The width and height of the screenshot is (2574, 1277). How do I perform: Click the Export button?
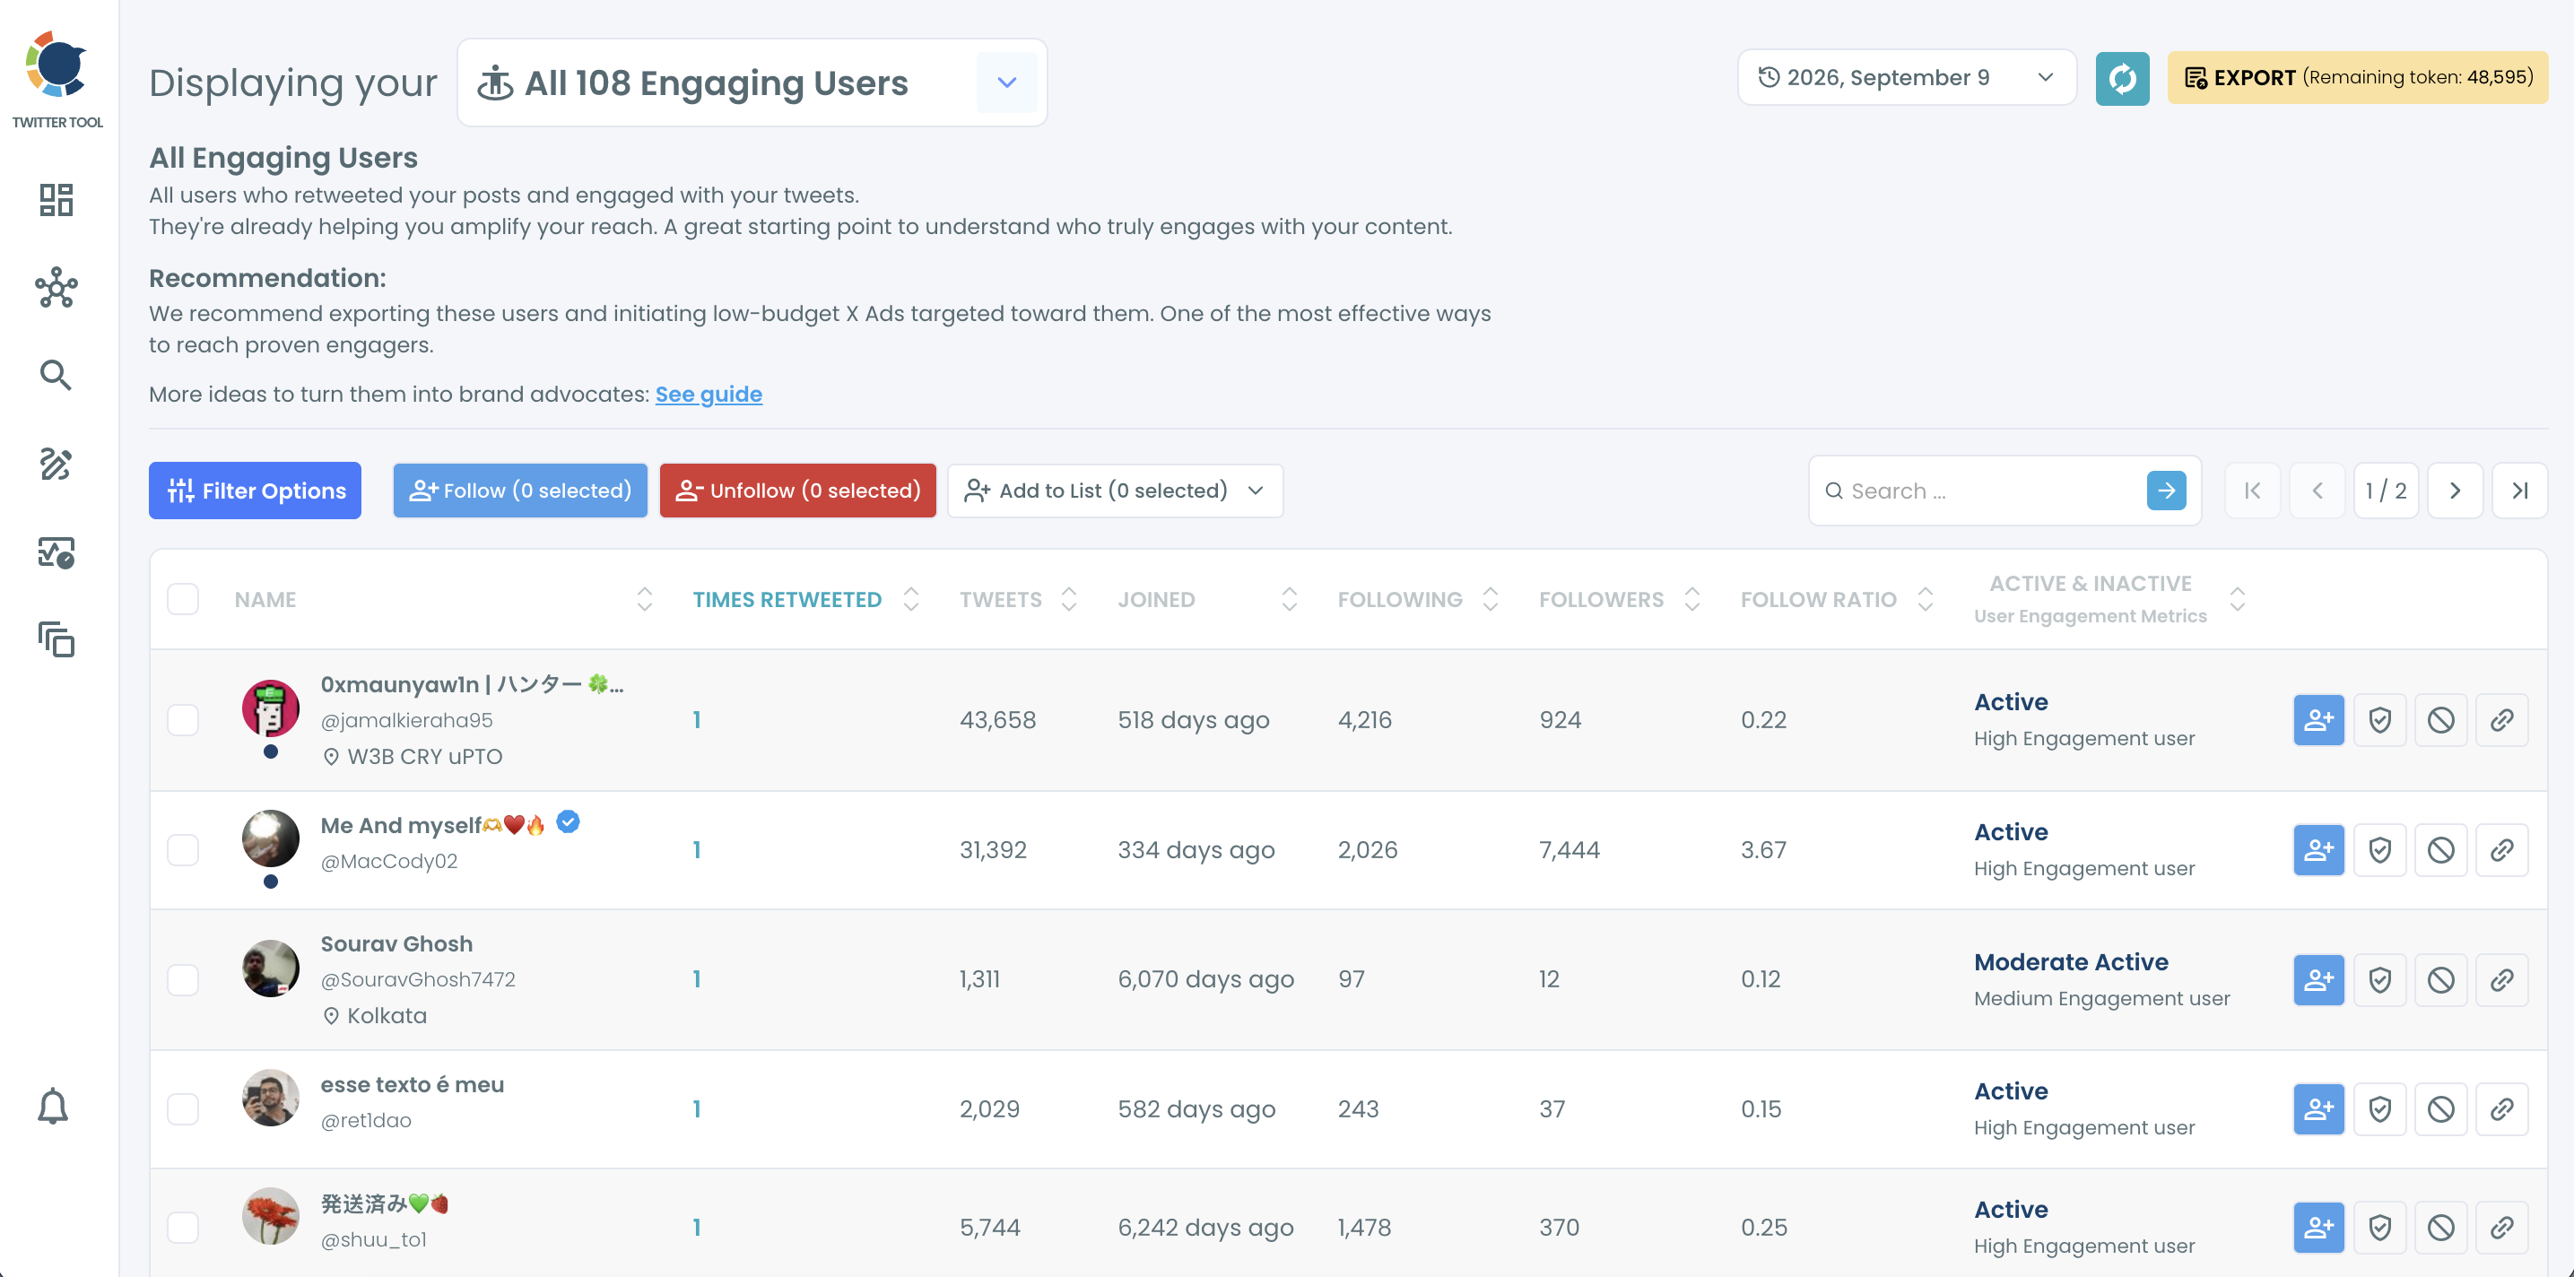(2357, 78)
